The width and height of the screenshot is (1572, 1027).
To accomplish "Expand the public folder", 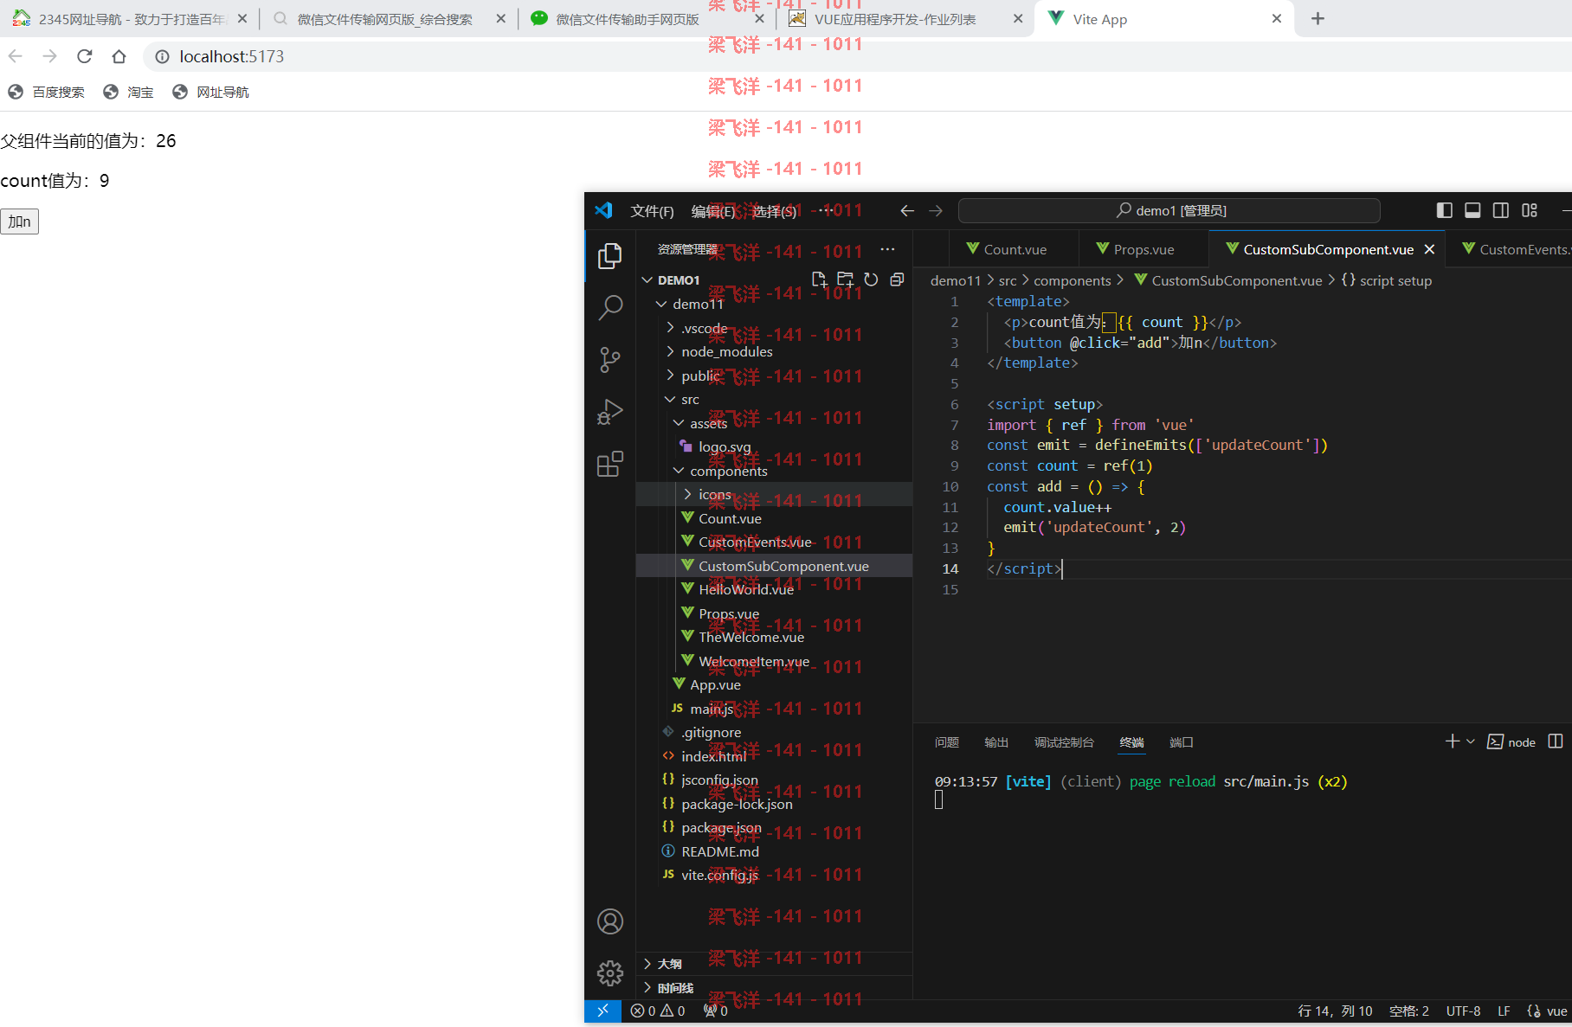I will 670,375.
